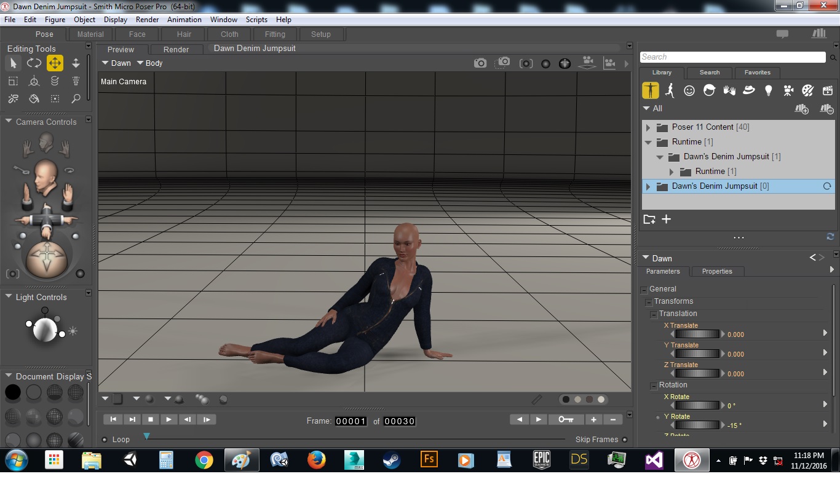Open the Cameras library category

coord(788,90)
